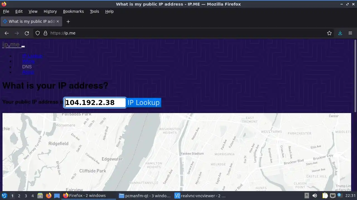This screenshot has width=357, height=200.
Task: Open the File menu
Action: pos(6,11)
